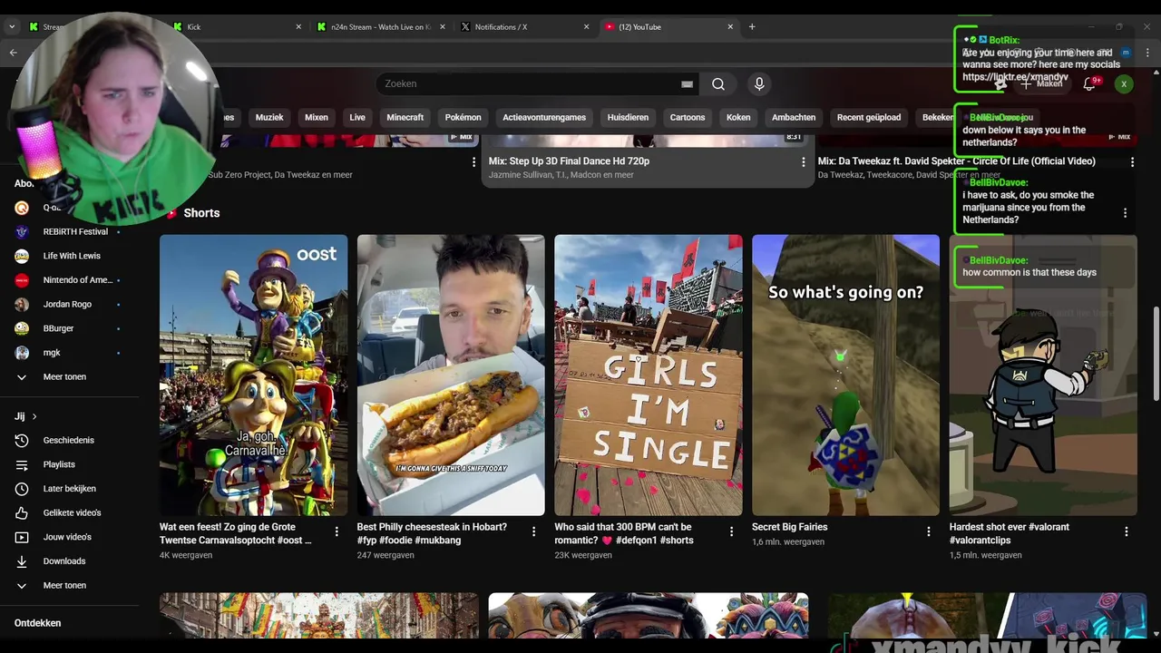Open options for Step Up 3D mix
The height and width of the screenshot is (653, 1161).
click(803, 162)
